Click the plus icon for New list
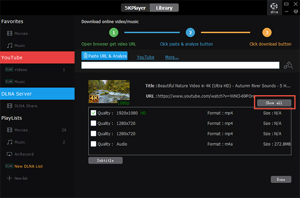 coord(9,178)
